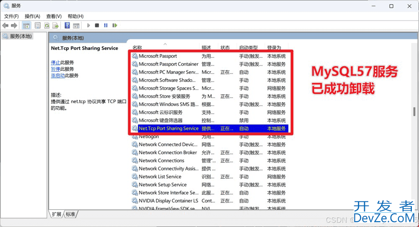The image size is (419, 227).
Task: Click gear icon beside Network Connection Broker
Action: tap(135, 152)
